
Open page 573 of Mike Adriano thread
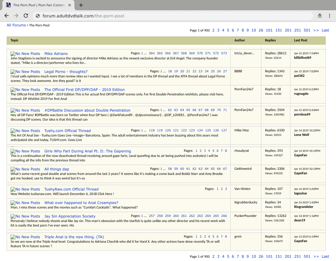224,53
